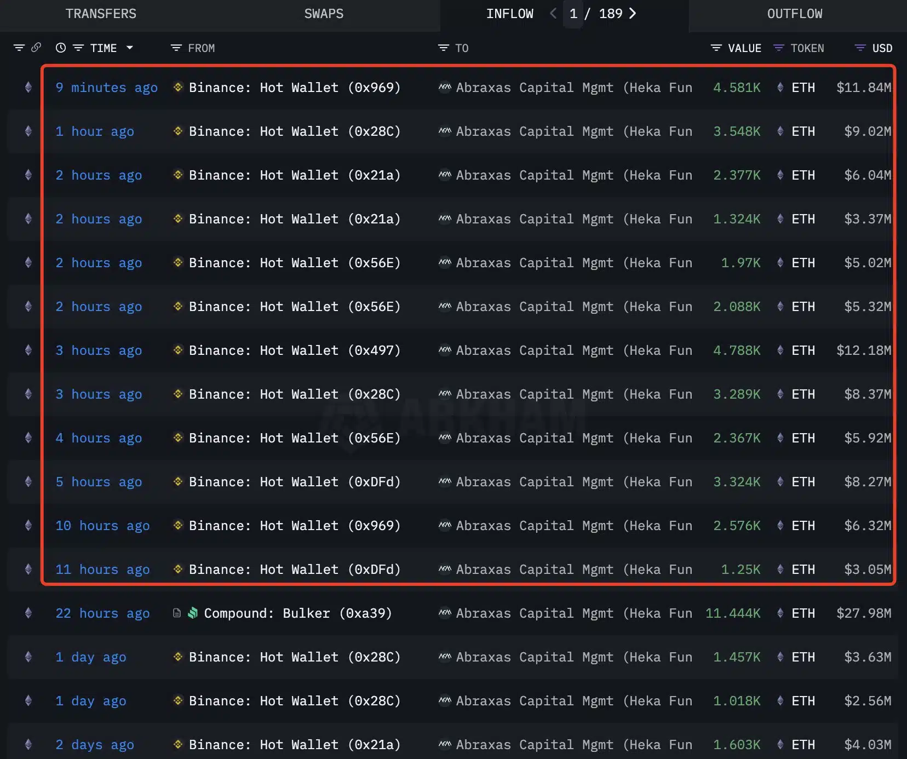This screenshot has width=907, height=759.
Task: Click the leftmost filter icon in header
Action: 19,48
